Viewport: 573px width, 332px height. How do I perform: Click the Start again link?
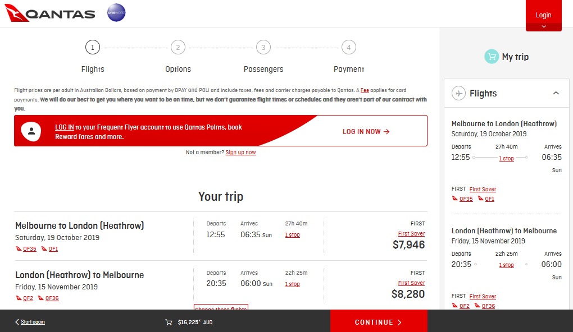(x=33, y=322)
